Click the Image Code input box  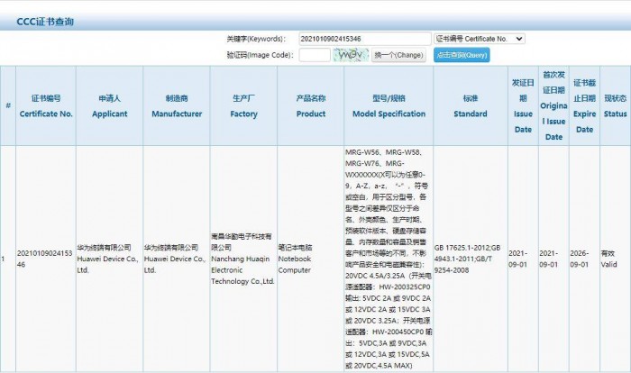coord(315,55)
